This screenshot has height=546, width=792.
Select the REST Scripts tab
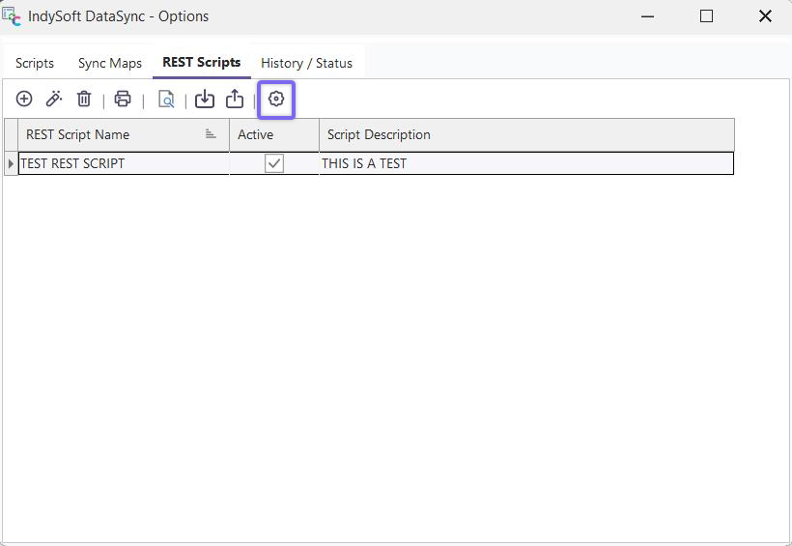[201, 62]
